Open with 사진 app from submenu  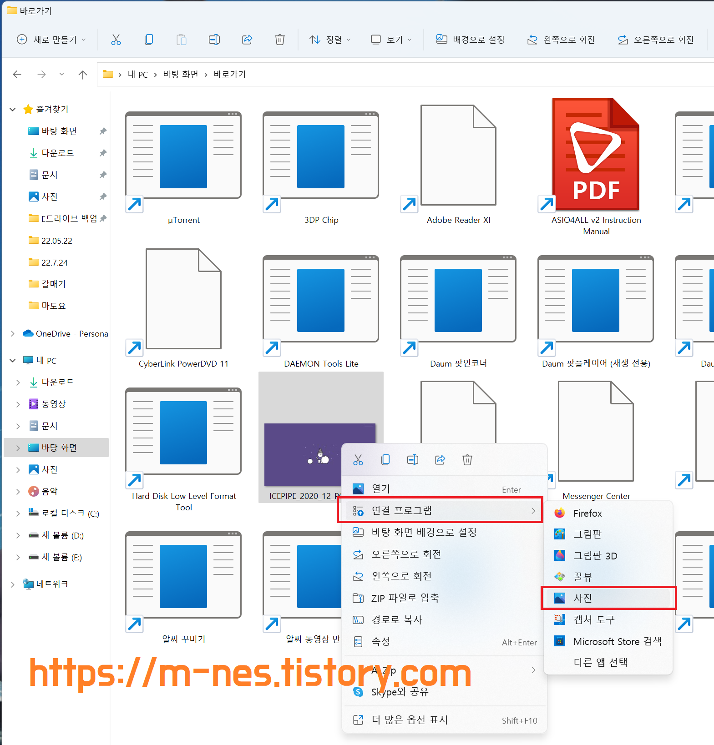pos(608,598)
